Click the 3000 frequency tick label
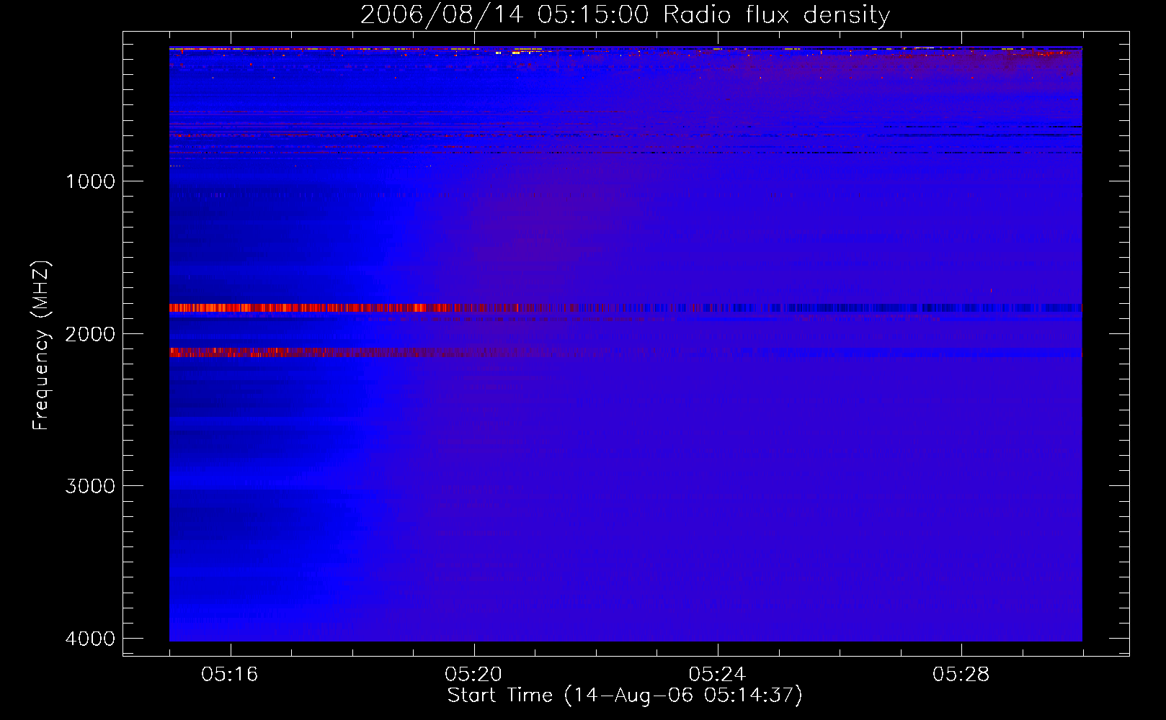The height and width of the screenshot is (720, 1166). [x=90, y=486]
